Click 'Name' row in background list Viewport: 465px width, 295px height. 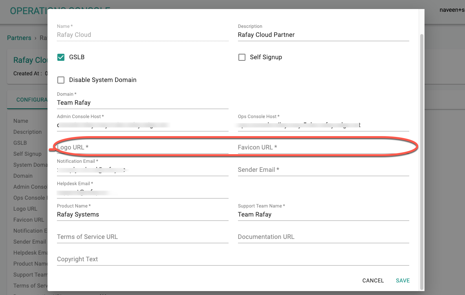(x=21, y=121)
